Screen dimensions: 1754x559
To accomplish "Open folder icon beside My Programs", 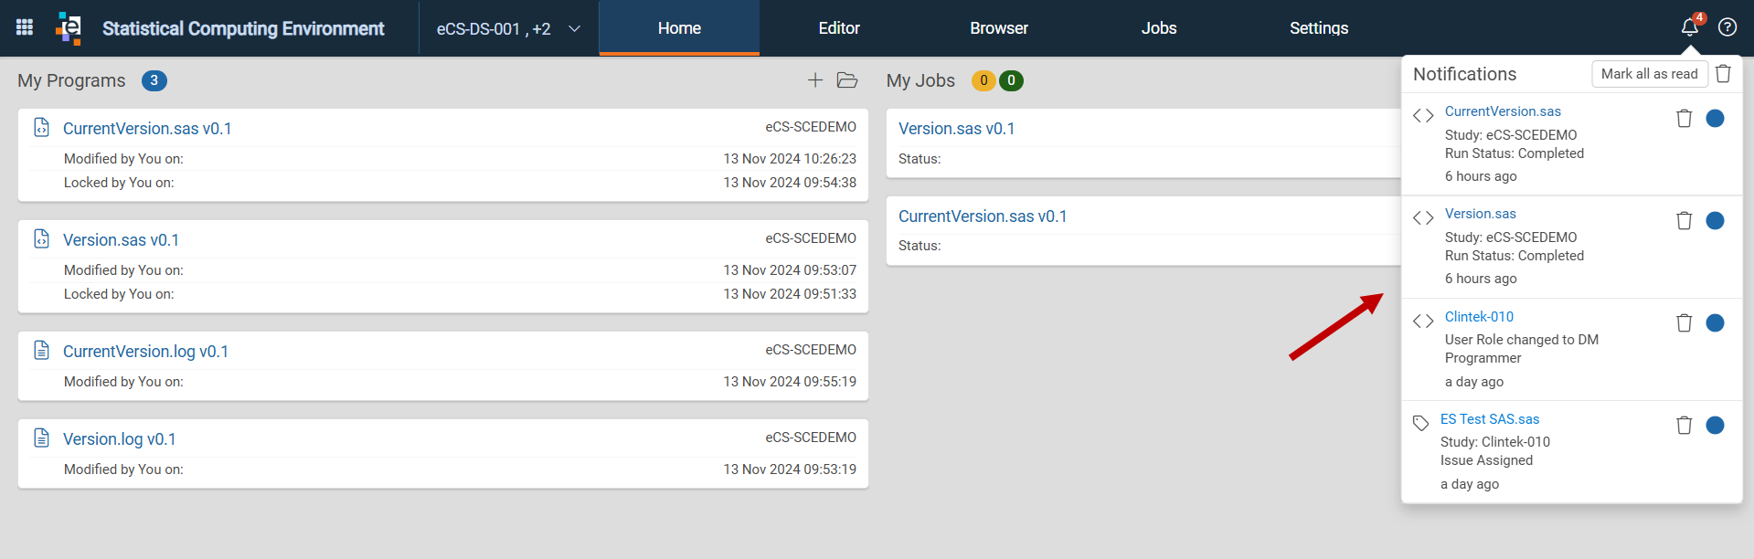I will [847, 80].
